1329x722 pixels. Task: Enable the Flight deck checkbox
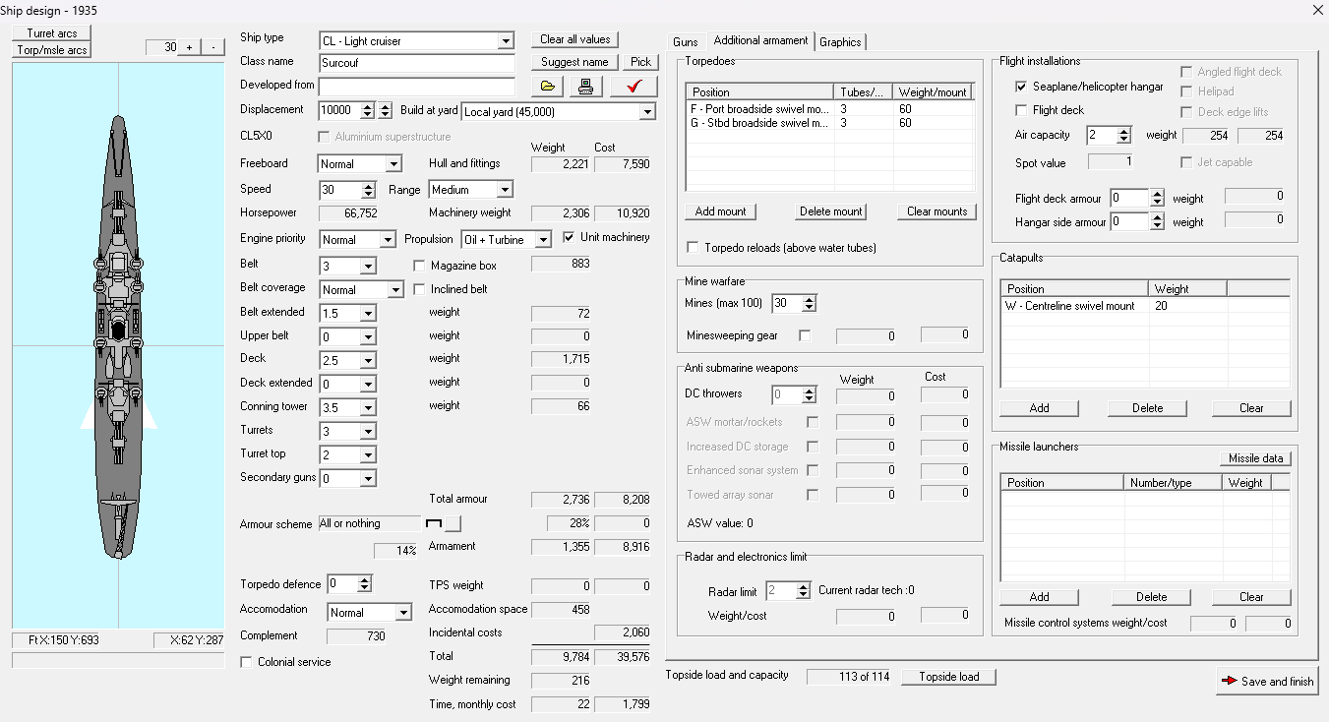pyautogui.click(x=1021, y=110)
